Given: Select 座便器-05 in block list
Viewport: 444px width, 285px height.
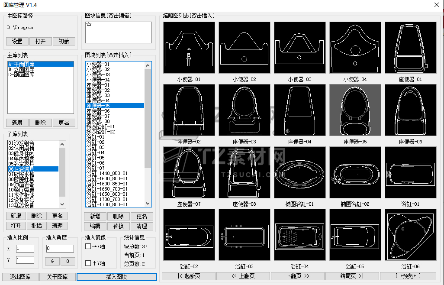Looking at the screenshot, I should pyautogui.click(x=115, y=106).
